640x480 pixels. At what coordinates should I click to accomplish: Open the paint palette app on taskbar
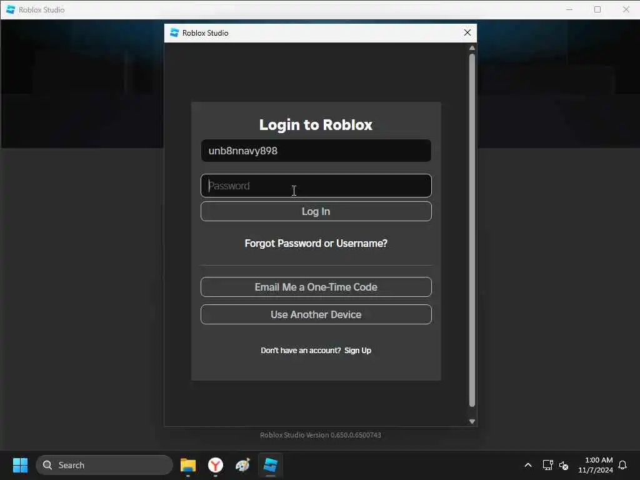(243, 465)
